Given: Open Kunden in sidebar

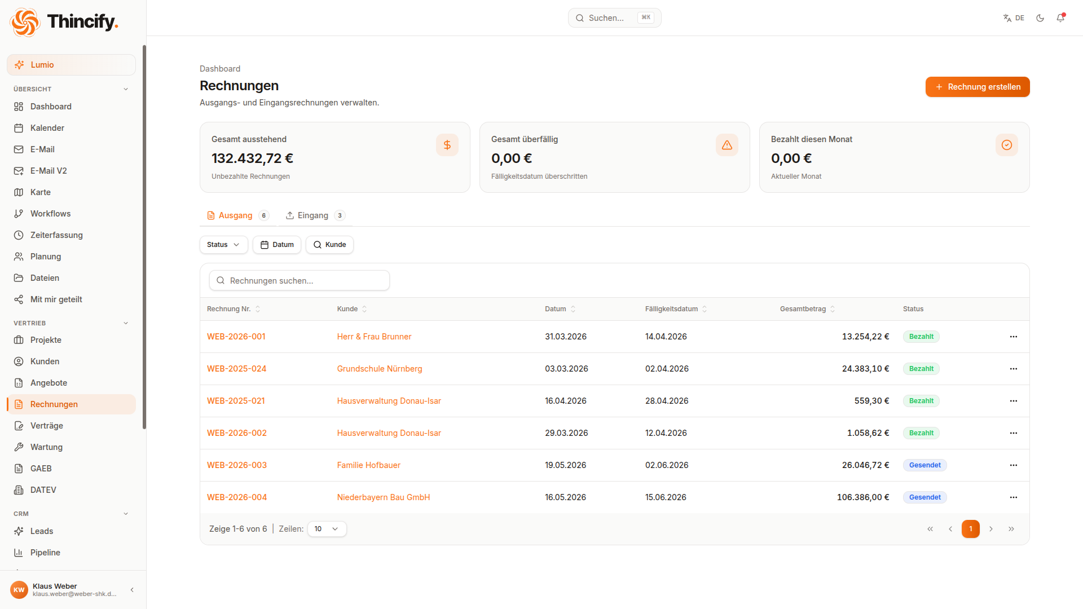Looking at the screenshot, I should [x=71, y=361].
